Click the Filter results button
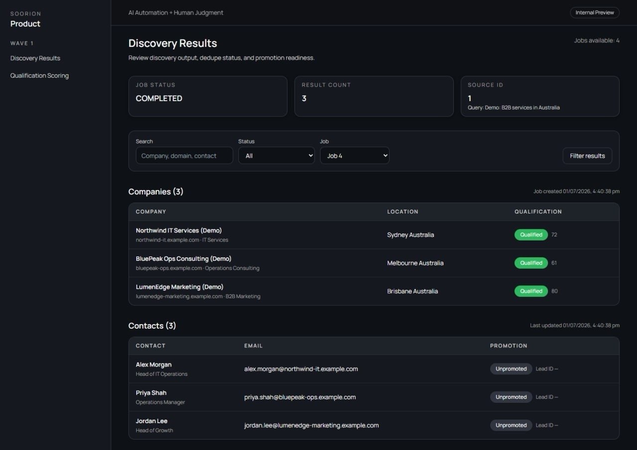 (x=587, y=156)
